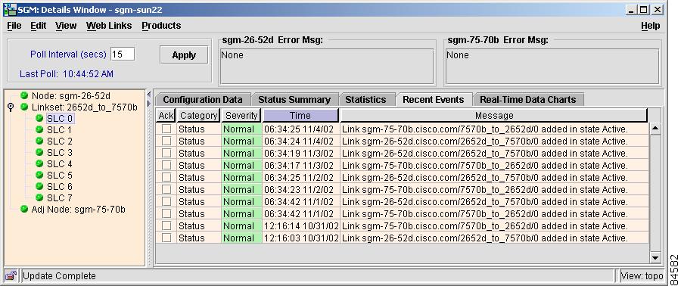
Task: Click Apply to set the poll interval
Action: coord(184,55)
